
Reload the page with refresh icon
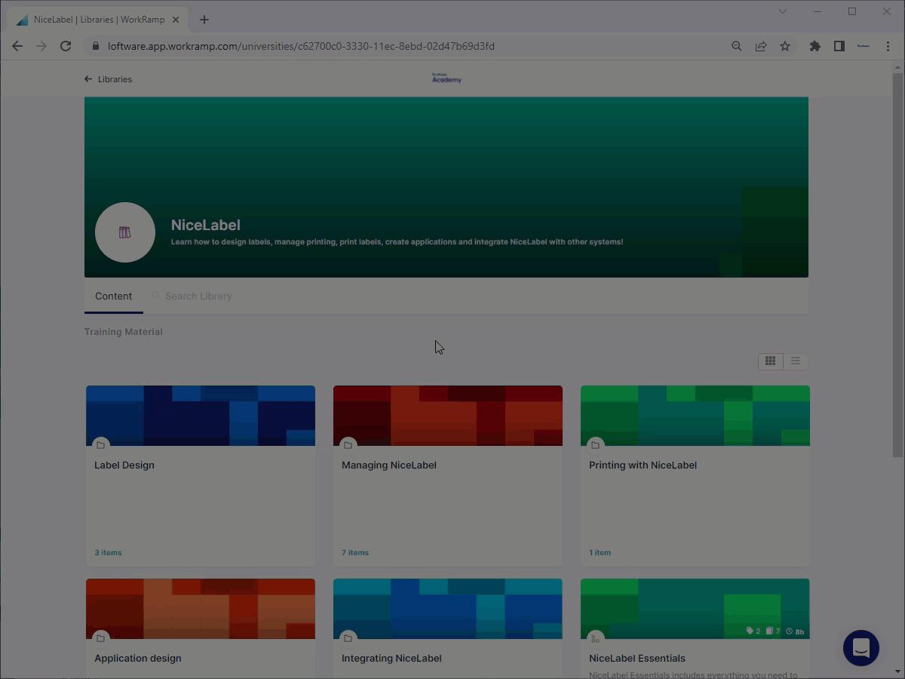tap(66, 46)
